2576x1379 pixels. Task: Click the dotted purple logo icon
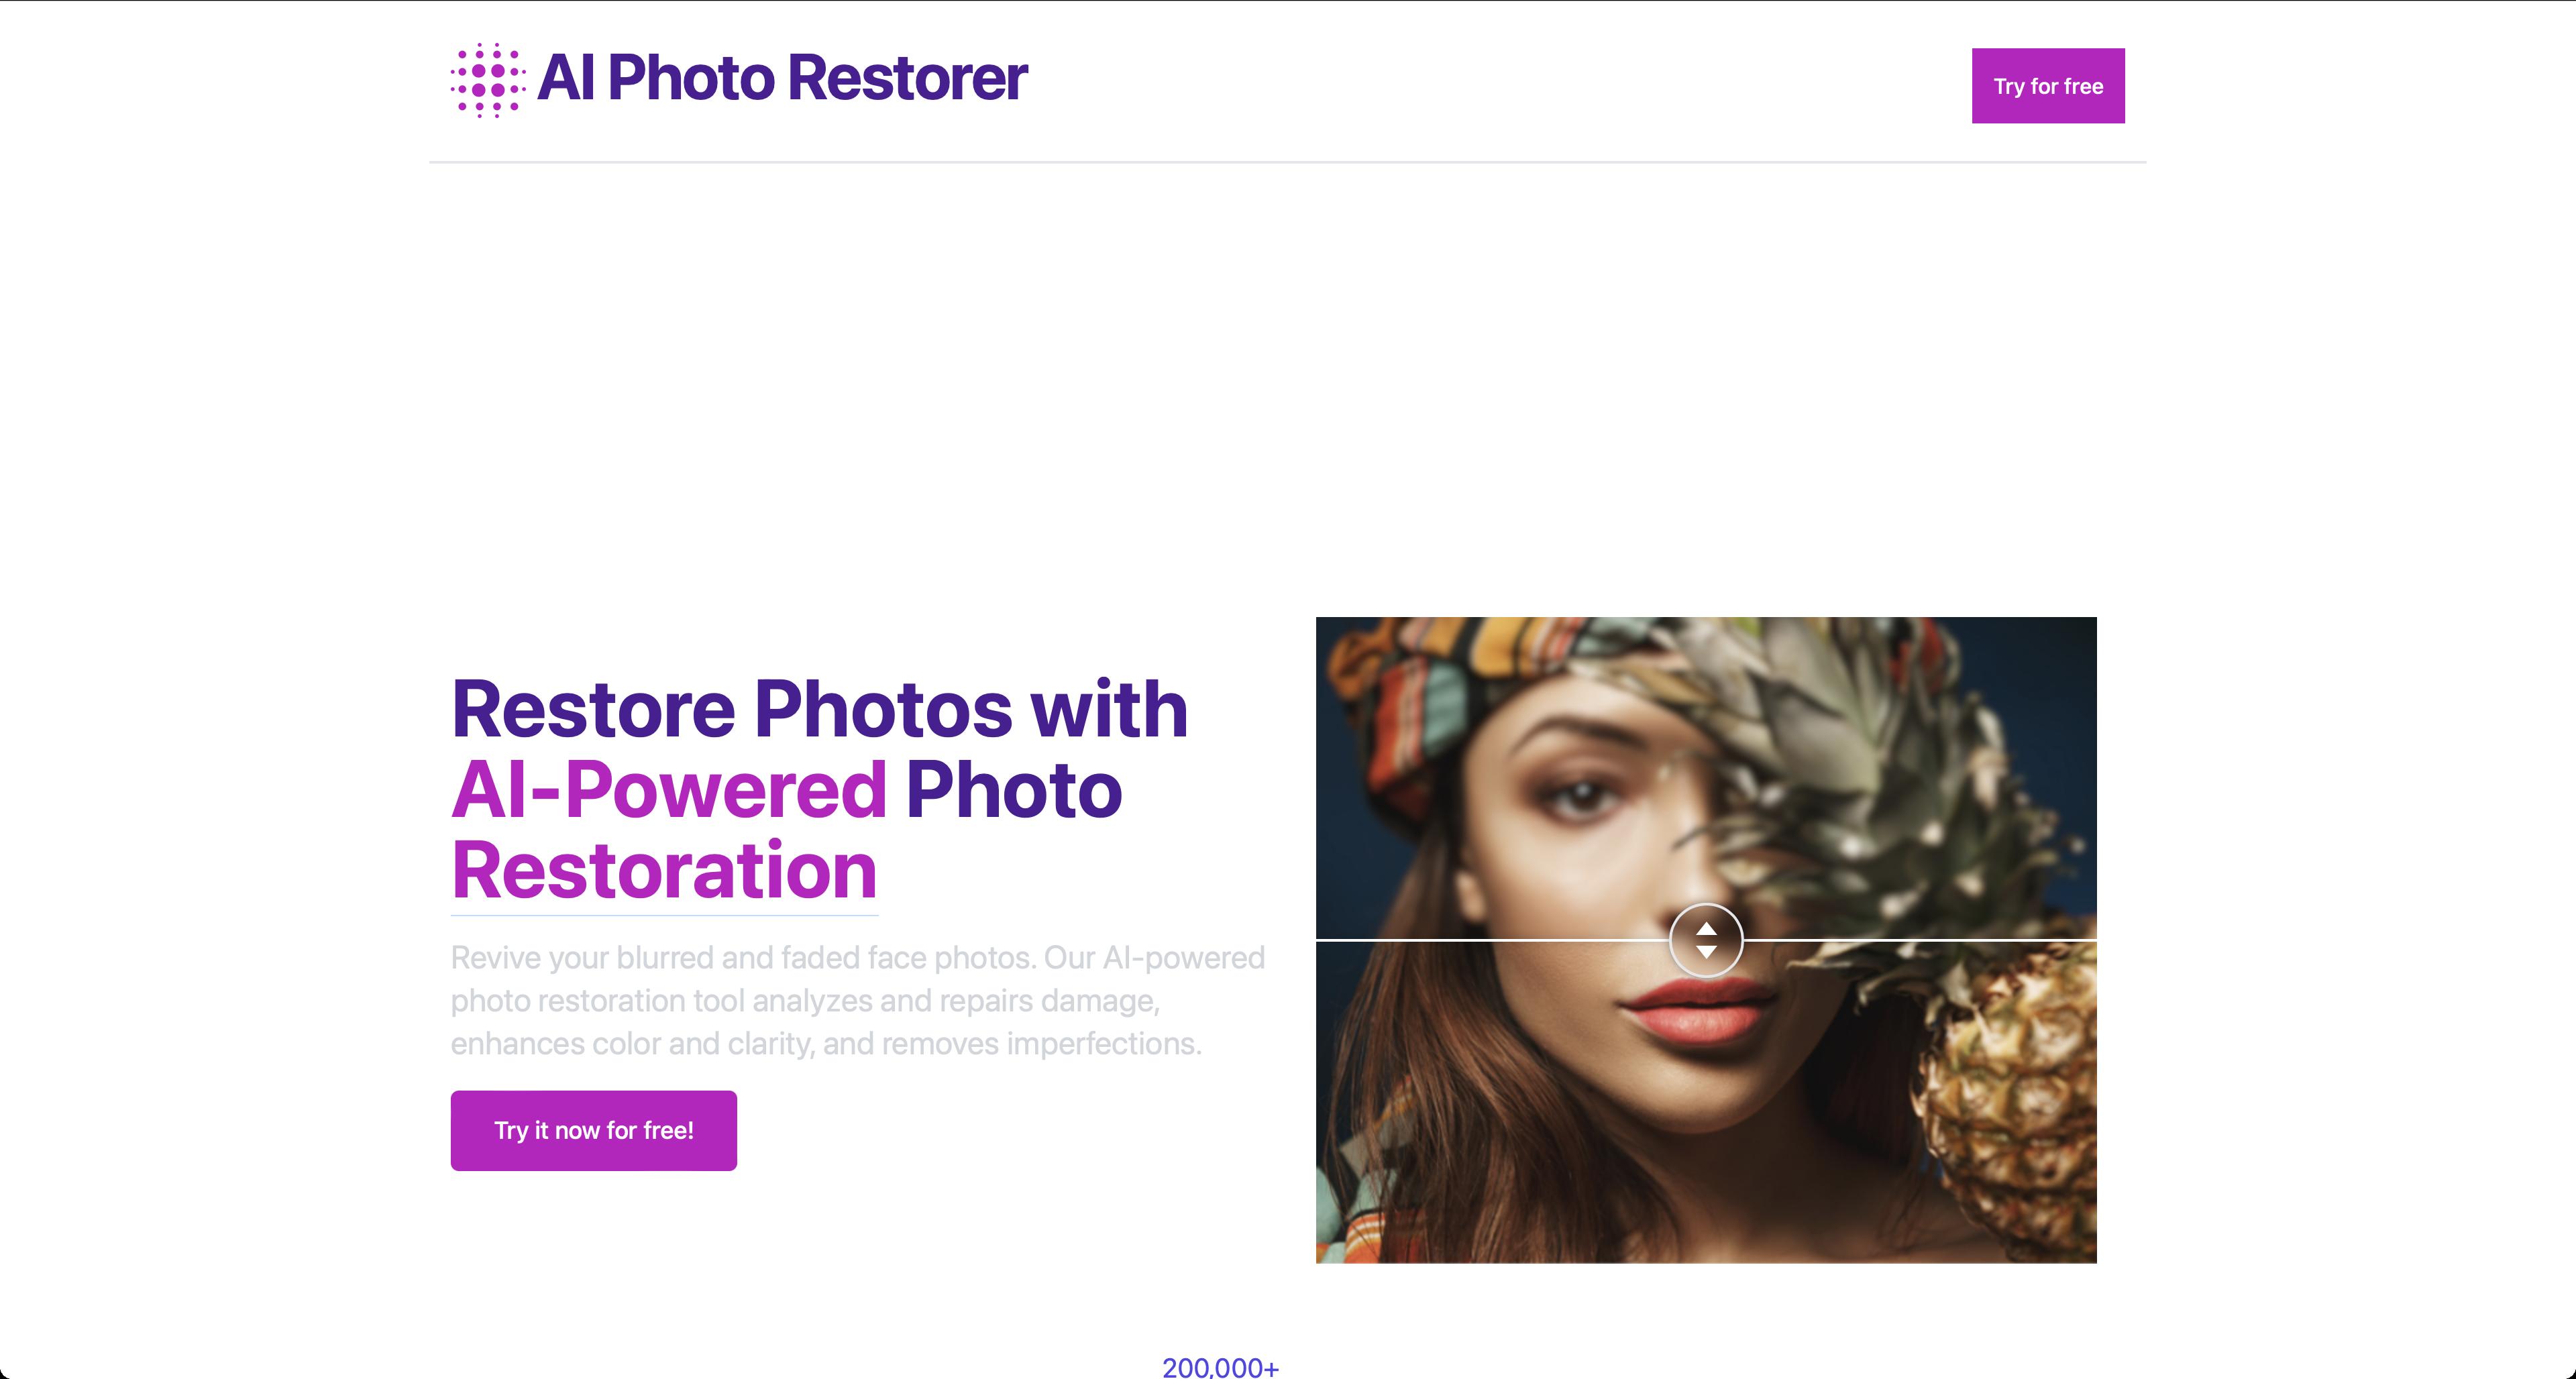[x=488, y=80]
